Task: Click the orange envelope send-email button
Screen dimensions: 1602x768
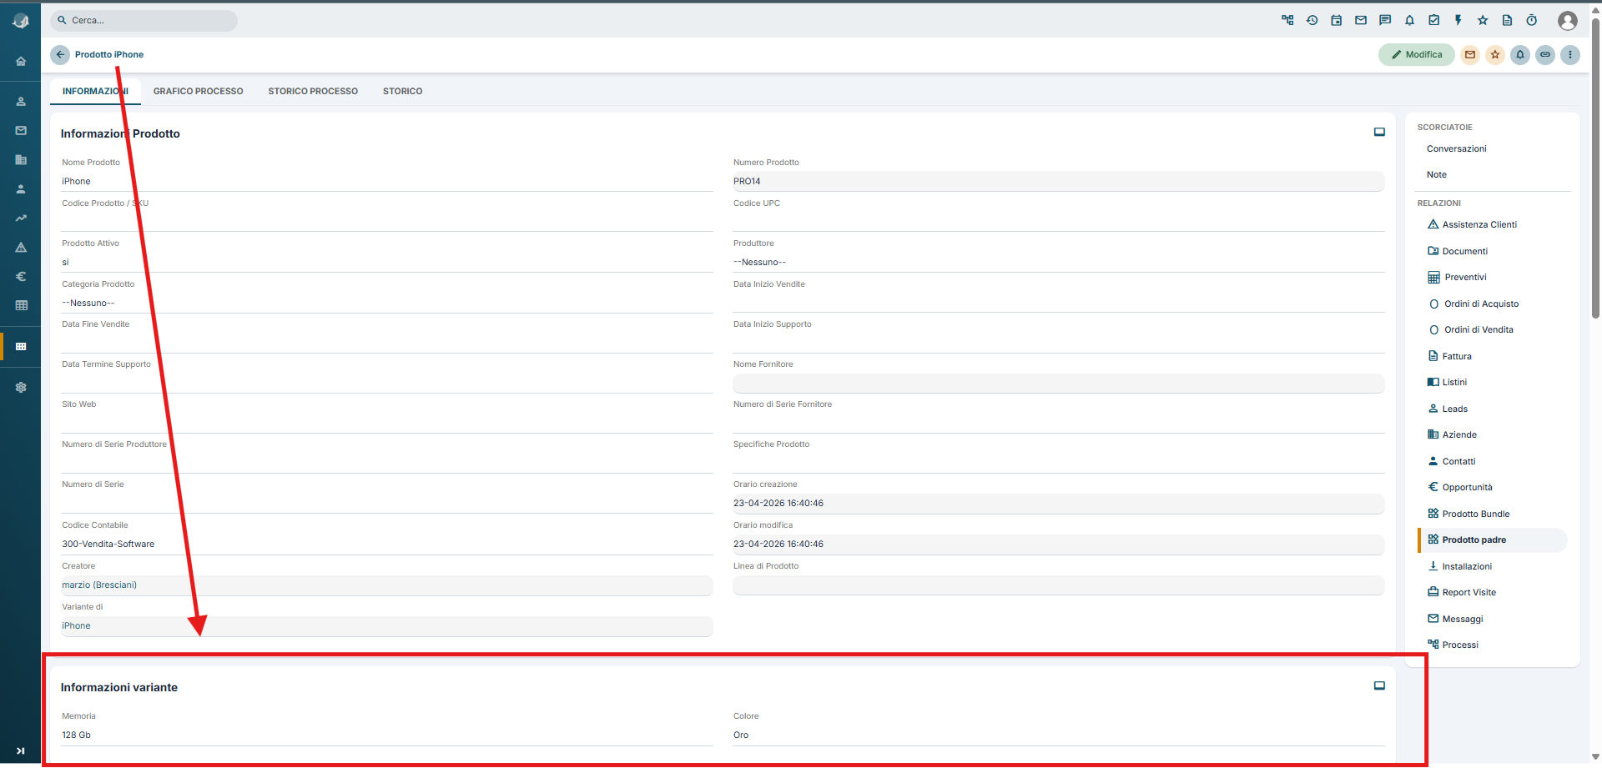Action: pos(1470,55)
